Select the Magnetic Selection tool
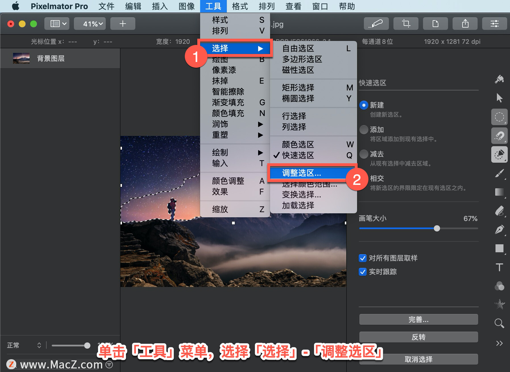The image size is (510, 372). click(499, 136)
